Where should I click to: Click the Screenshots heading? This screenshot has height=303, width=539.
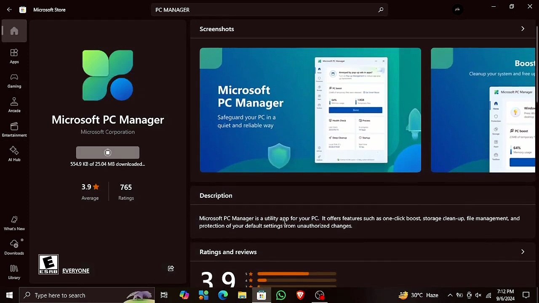(217, 29)
